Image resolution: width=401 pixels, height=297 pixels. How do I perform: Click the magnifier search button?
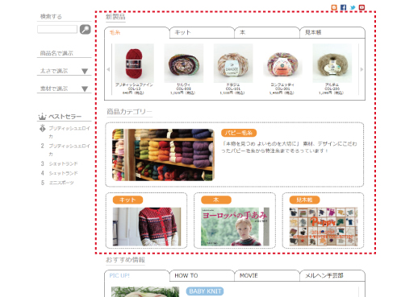(x=86, y=29)
